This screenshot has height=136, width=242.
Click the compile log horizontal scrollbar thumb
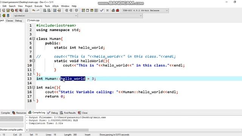pyautogui.click(x=59, y=130)
